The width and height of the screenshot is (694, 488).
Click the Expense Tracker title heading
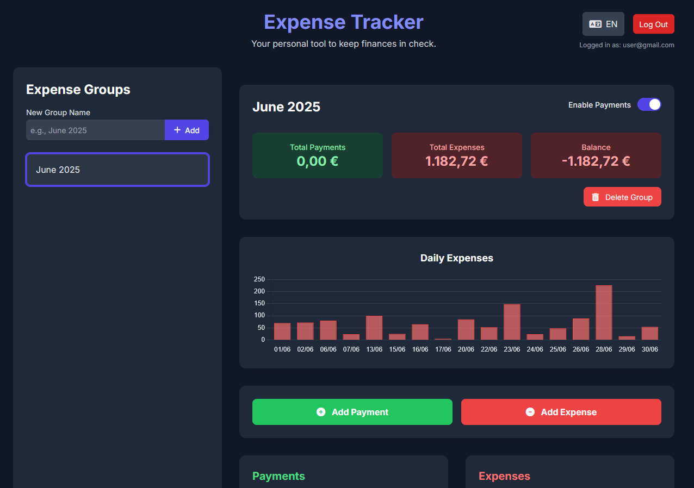[x=343, y=22]
